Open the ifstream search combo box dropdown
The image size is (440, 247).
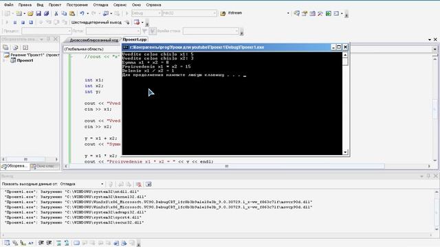(288, 13)
